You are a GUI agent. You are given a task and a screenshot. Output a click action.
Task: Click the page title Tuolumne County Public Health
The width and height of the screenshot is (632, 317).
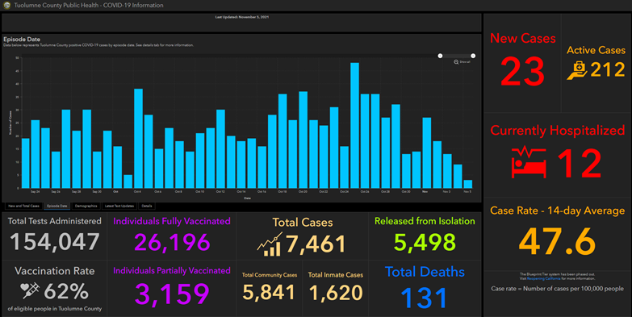[89, 5]
